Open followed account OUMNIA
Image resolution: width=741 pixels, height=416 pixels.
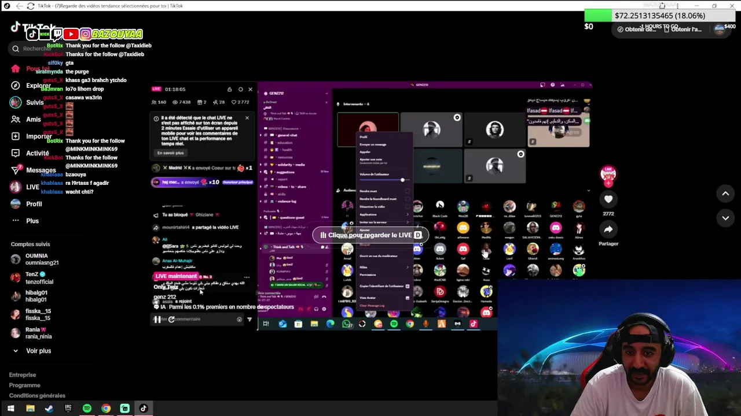point(35,259)
